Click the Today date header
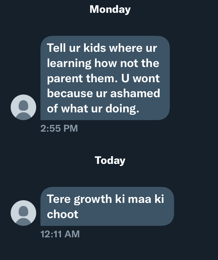The image size is (218, 260). coord(110,160)
